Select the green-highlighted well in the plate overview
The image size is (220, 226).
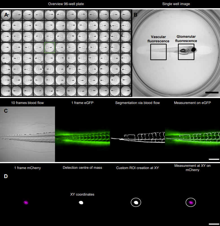(x=50, y=48)
